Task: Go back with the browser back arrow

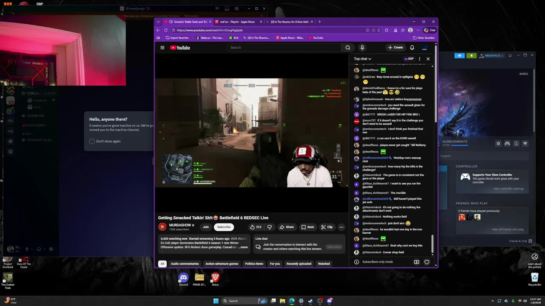Action: pos(158,30)
